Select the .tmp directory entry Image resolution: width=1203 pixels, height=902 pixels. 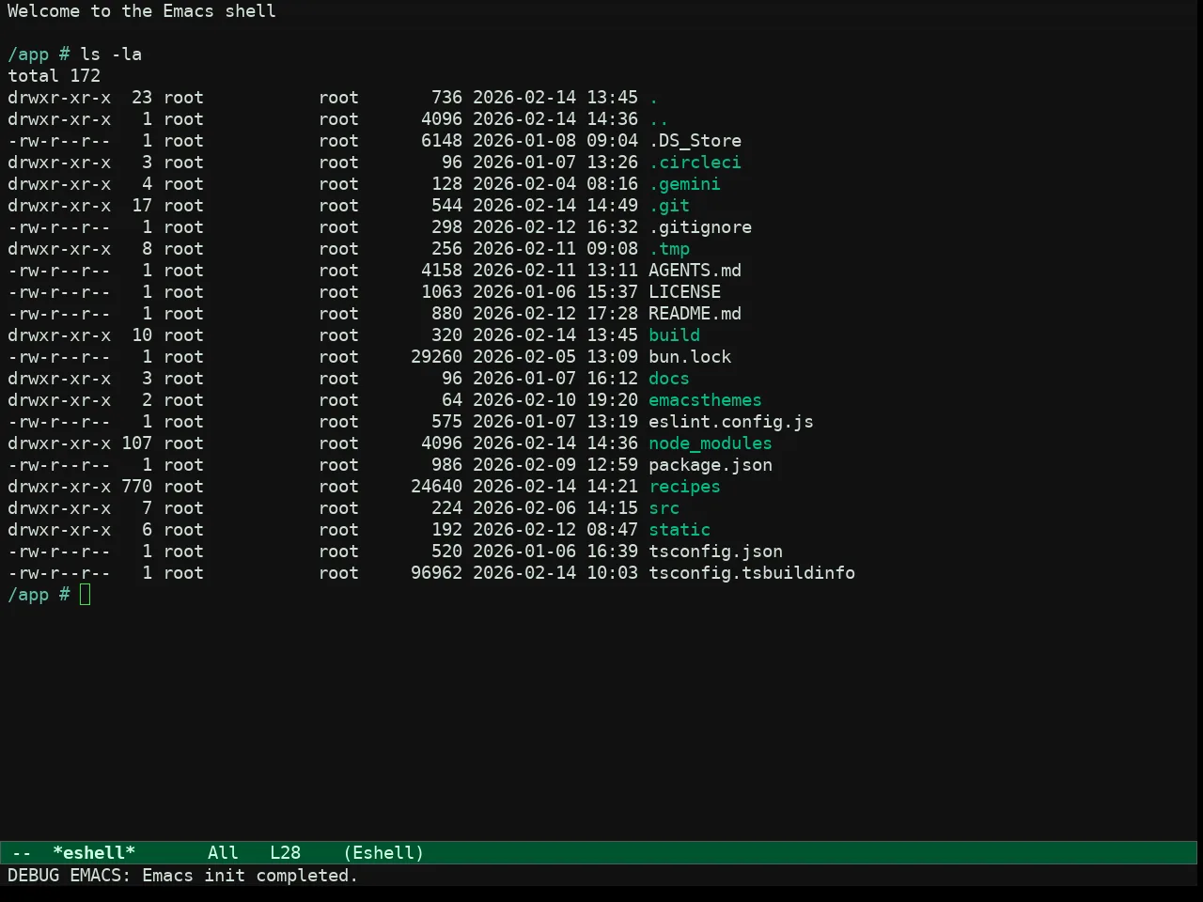669,249
